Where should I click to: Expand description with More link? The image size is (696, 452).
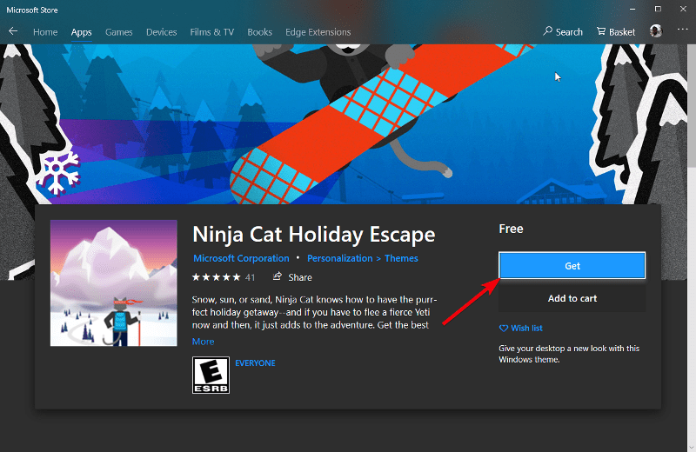tap(203, 342)
